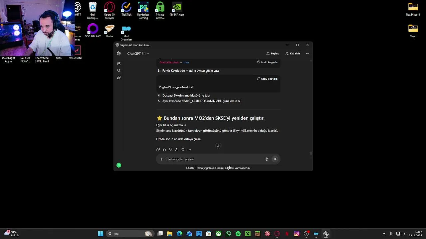The width and height of the screenshot is (426, 239).
Task: Open weather widget showing 18°C Bulutlu
Action: pos(12,234)
